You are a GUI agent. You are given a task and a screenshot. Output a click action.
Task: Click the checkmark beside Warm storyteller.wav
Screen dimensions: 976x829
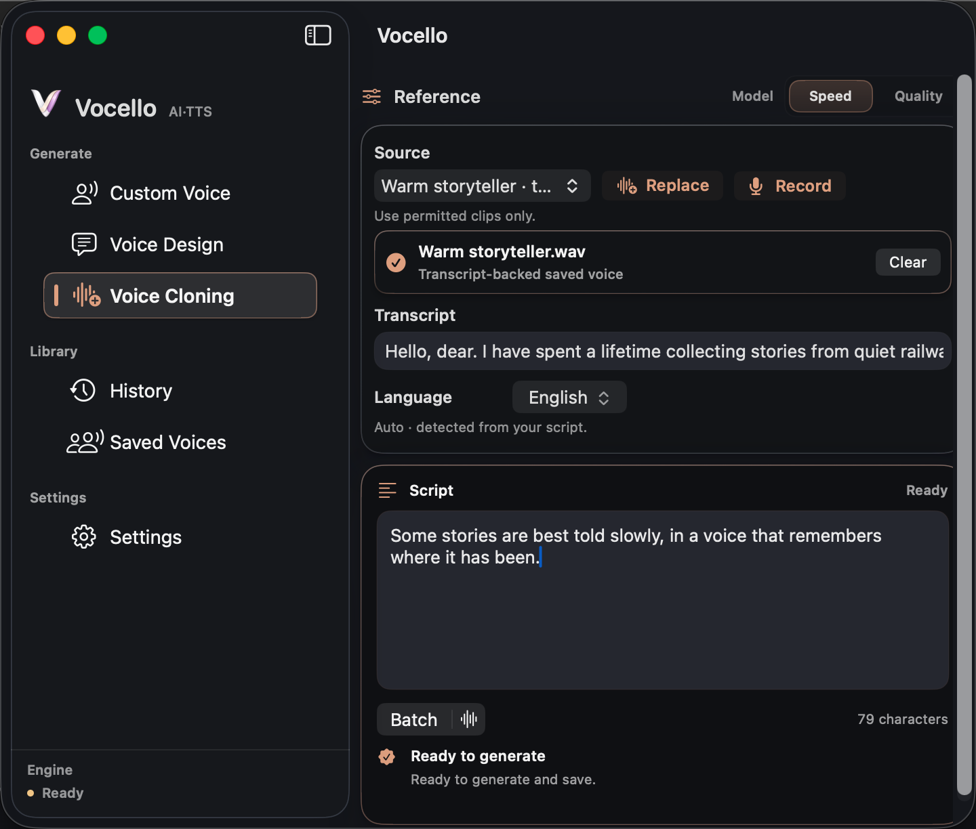click(x=396, y=262)
